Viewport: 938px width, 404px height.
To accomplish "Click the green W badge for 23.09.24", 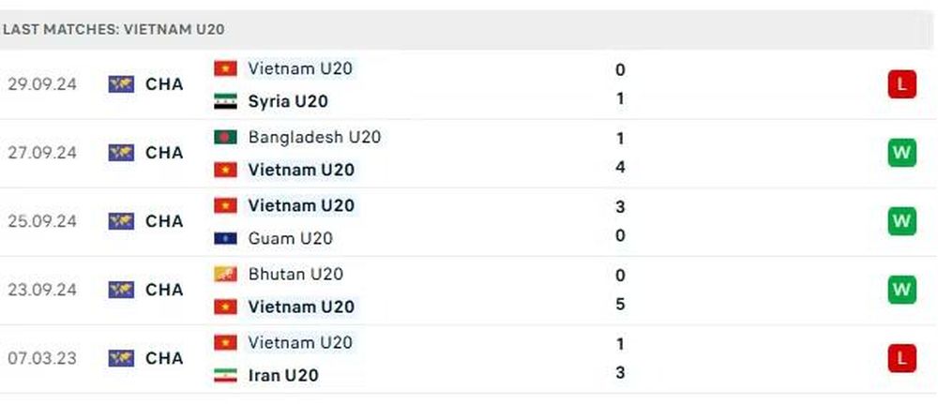I will [x=902, y=290].
